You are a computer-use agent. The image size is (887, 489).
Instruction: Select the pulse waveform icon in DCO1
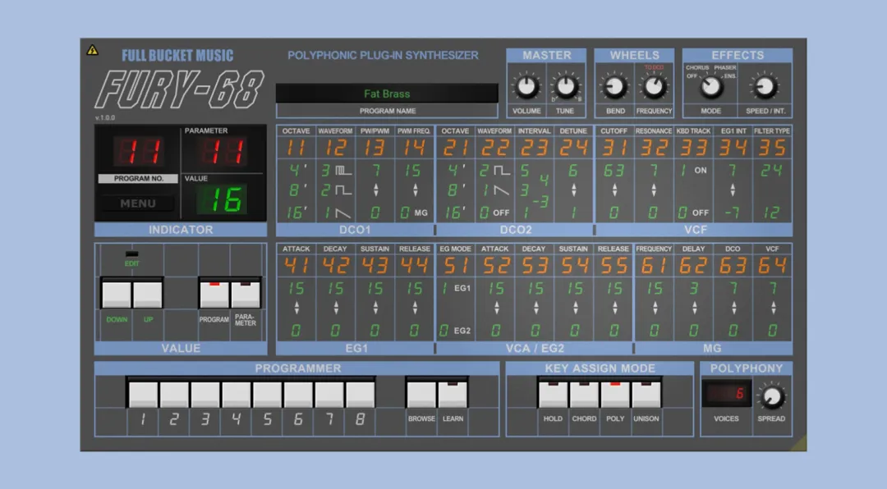[x=343, y=170]
